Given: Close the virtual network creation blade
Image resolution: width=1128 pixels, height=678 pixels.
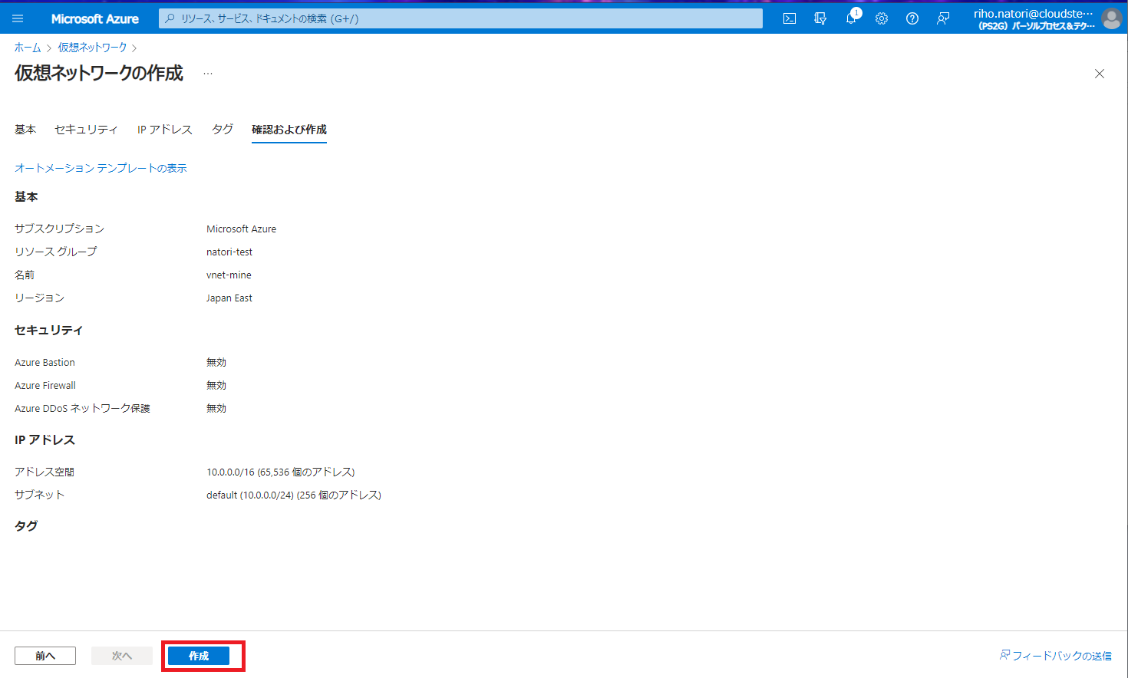Looking at the screenshot, I should click(x=1100, y=74).
